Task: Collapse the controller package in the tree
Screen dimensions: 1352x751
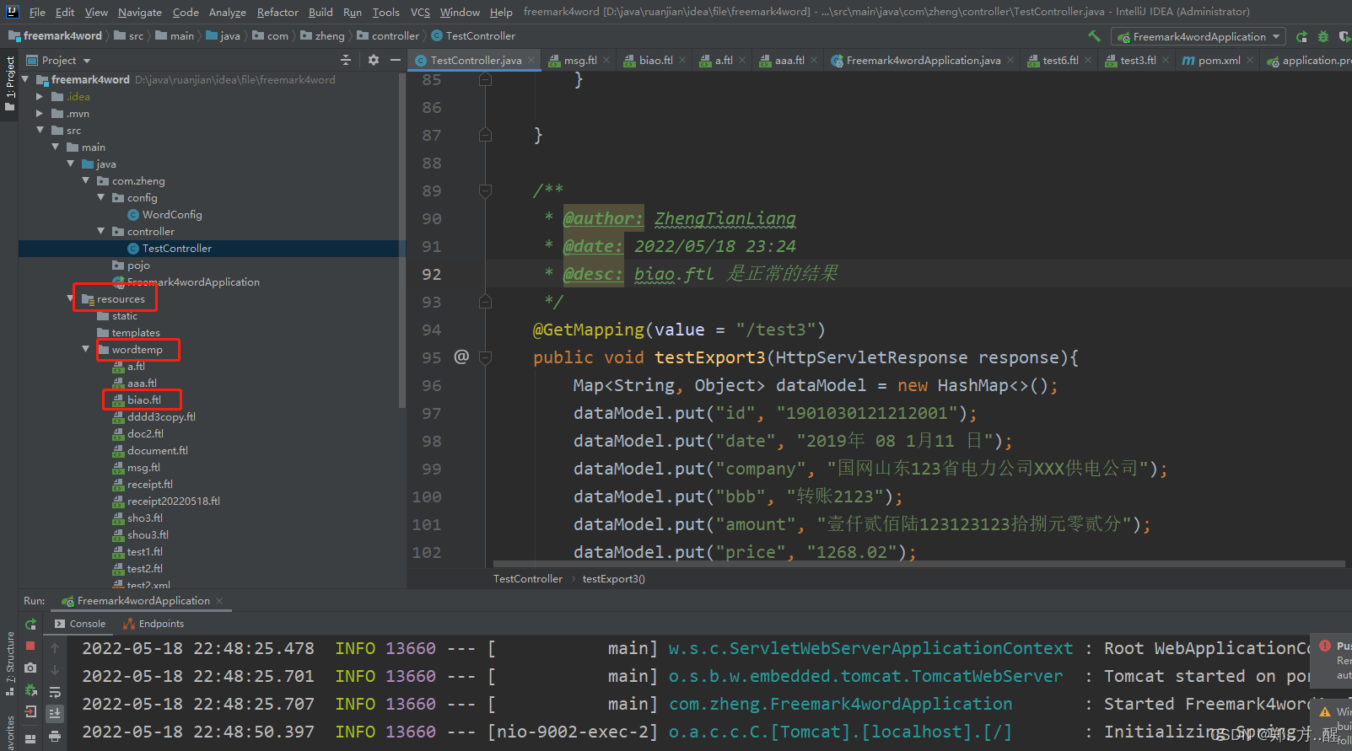Action: tap(101, 231)
